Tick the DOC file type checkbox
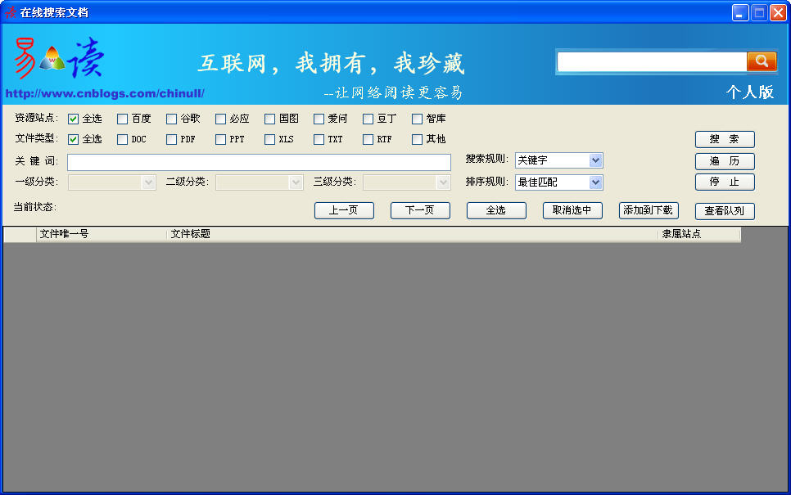This screenshot has height=495, width=791. click(123, 139)
